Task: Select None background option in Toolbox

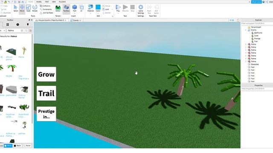Action: [x=27, y=146]
